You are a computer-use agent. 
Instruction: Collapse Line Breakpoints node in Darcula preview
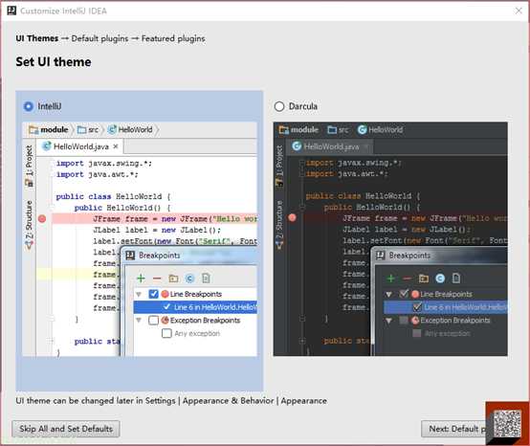pos(389,294)
